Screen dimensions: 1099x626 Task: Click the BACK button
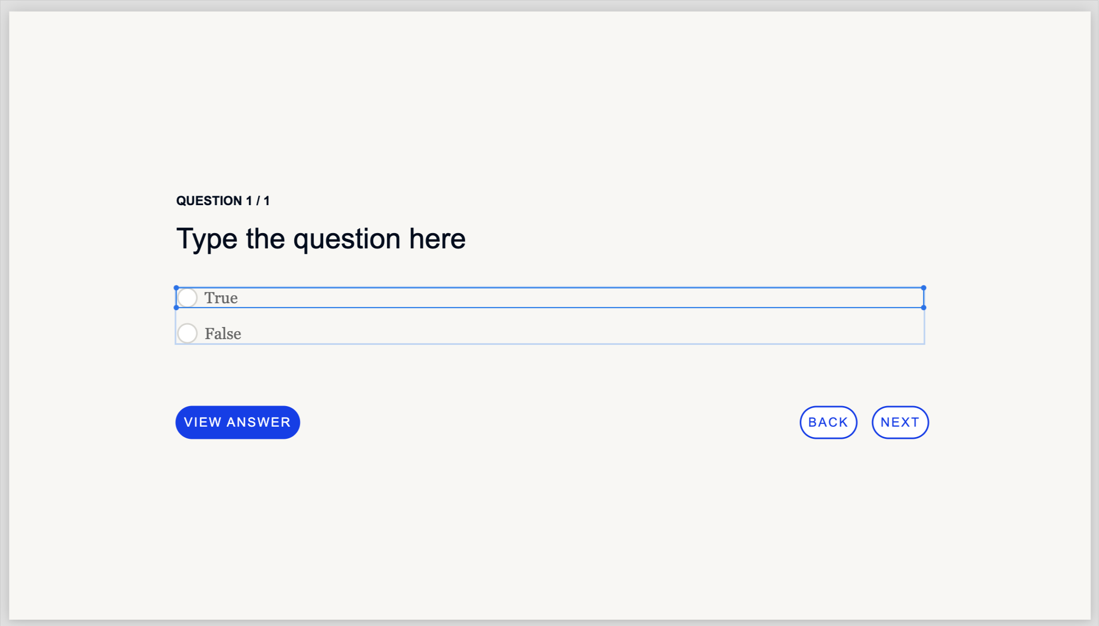coord(828,422)
